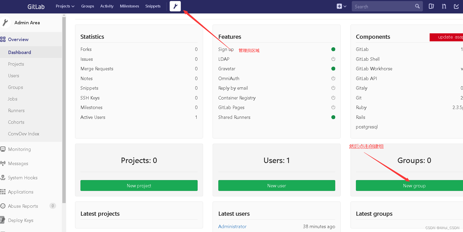
Task: Click the sidebar vertical scrollbar
Action: pyautogui.click(x=64, y=109)
